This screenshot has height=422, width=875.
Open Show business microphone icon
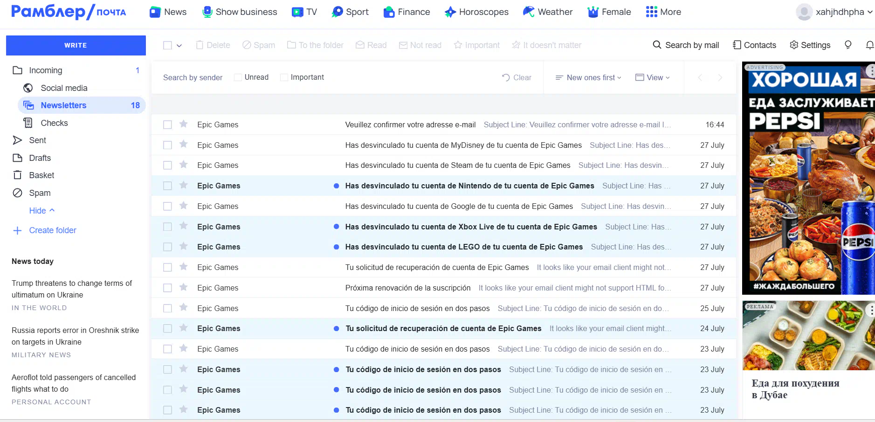207,12
